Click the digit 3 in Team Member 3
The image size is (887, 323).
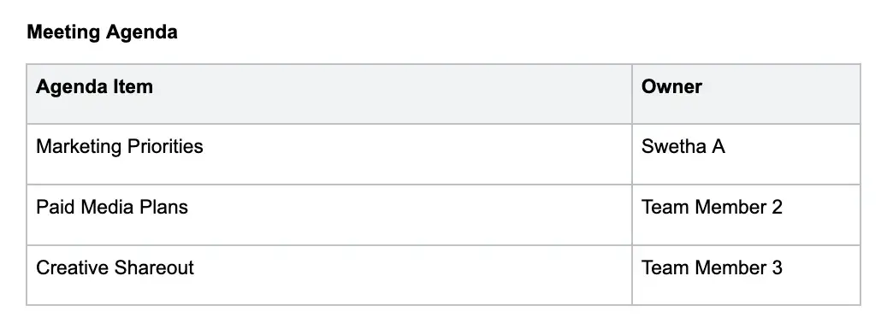[x=776, y=267]
